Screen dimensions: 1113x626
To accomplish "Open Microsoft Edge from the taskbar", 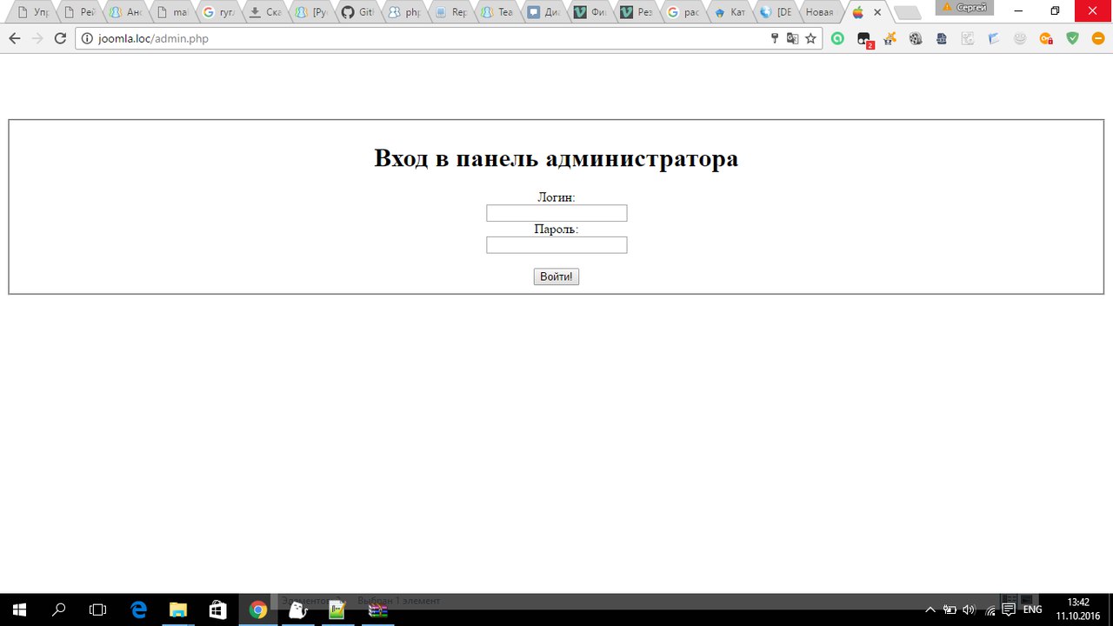I will click(138, 609).
